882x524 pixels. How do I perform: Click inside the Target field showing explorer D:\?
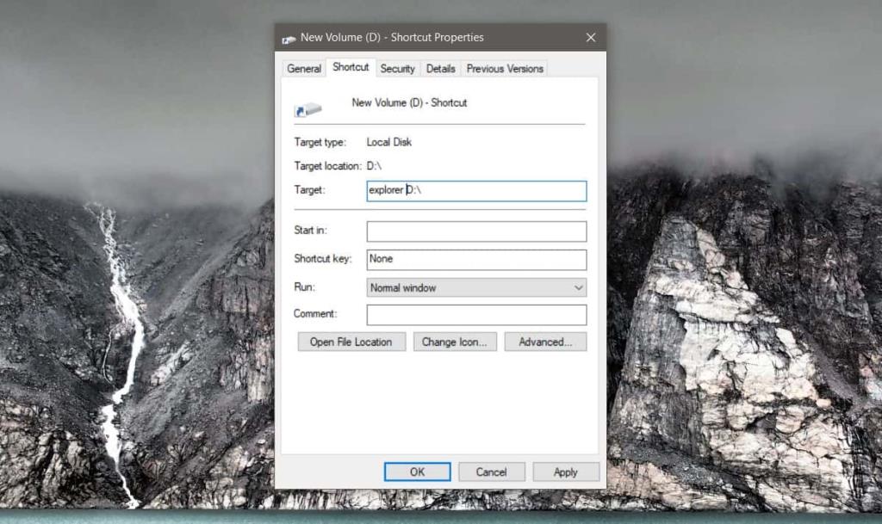(x=475, y=190)
